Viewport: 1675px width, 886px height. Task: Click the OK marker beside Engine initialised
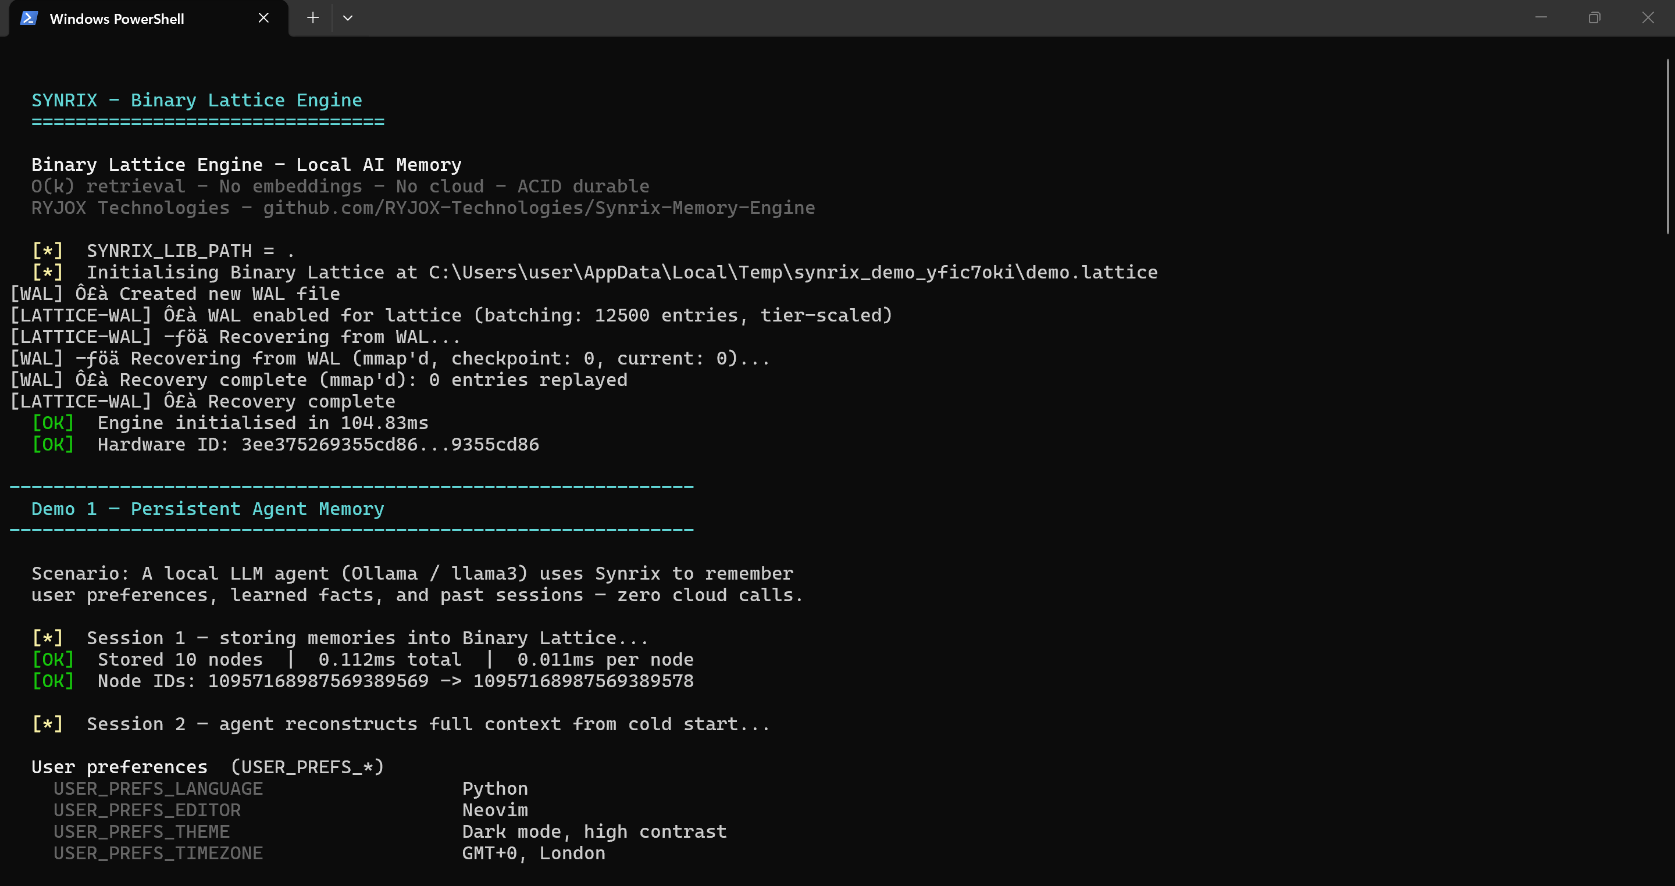point(53,423)
